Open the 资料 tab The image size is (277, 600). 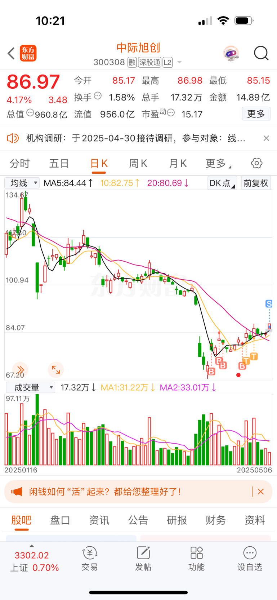click(x=255, y=520)
